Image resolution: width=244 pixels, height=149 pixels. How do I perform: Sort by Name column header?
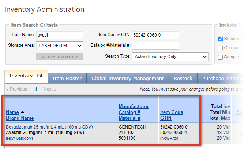click(x=12, y=112)
